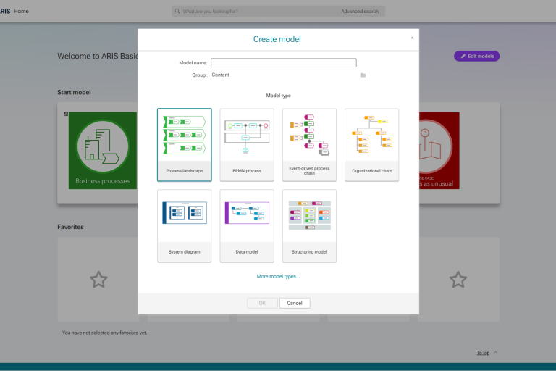Click the ARIS logo text
This screenshot has width=556, height=371.
[5, 12]
